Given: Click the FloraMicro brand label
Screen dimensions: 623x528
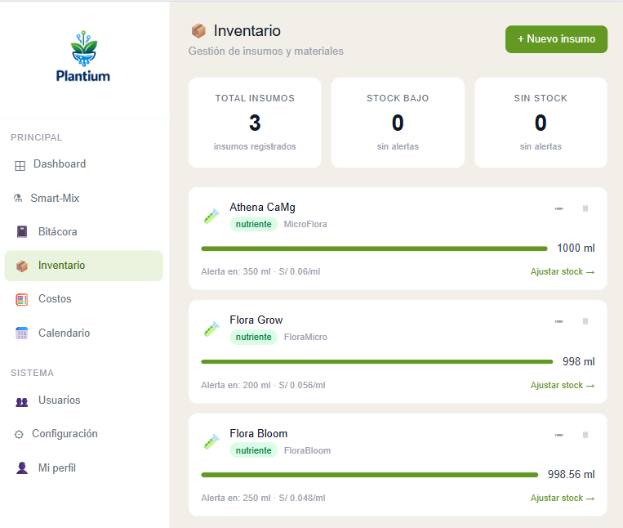Looking at the screenshot, I should pos(305,338).
